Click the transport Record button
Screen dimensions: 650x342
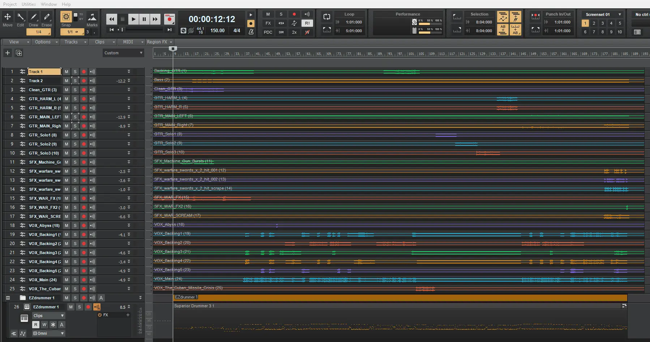[x=169, y=19]
